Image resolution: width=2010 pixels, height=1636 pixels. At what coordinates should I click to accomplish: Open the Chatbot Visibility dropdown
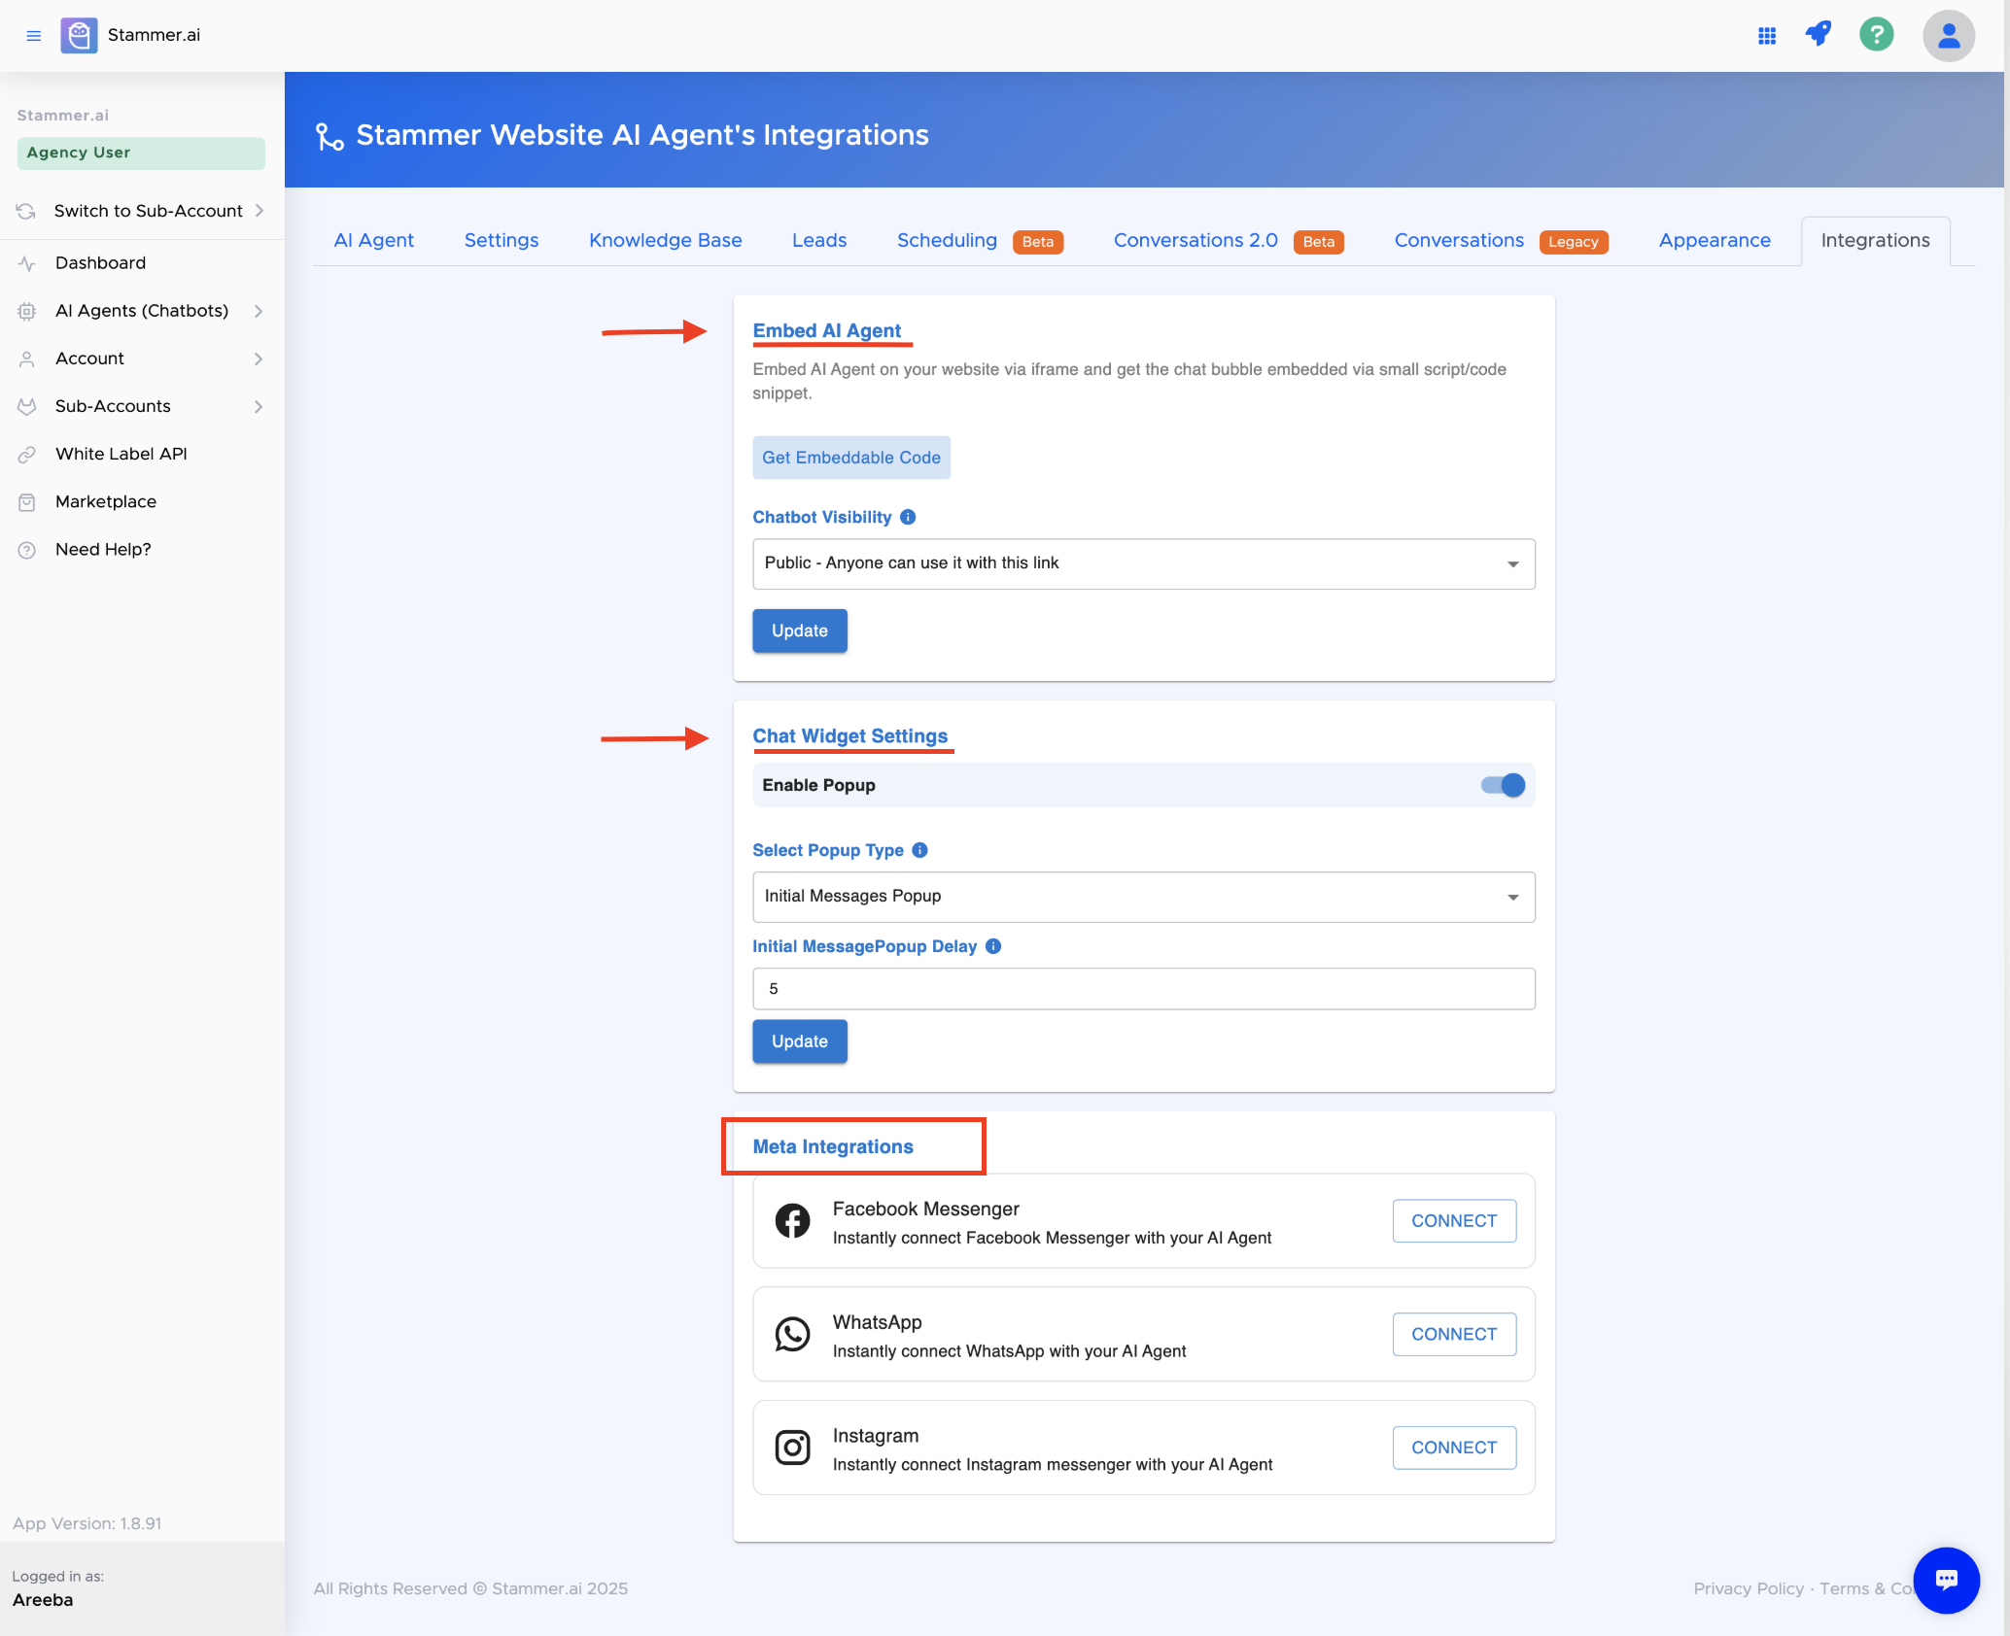1144,563
